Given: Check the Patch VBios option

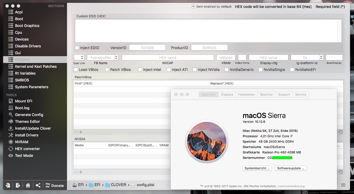Looking at the screenshot, I should point(107,69).
